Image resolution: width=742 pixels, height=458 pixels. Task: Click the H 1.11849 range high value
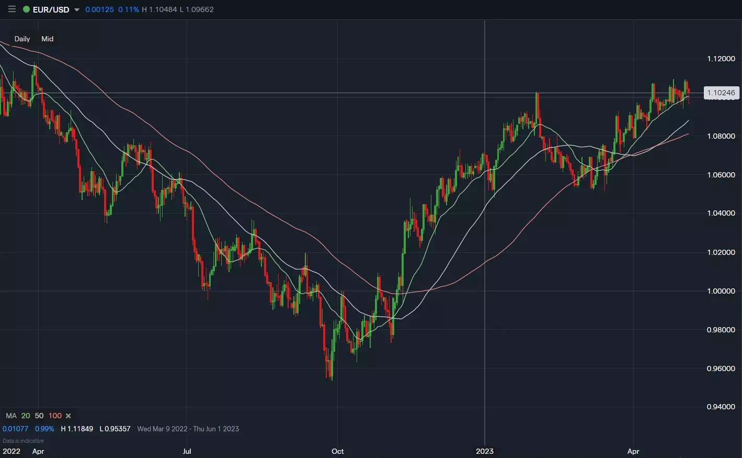click(77, 429)
